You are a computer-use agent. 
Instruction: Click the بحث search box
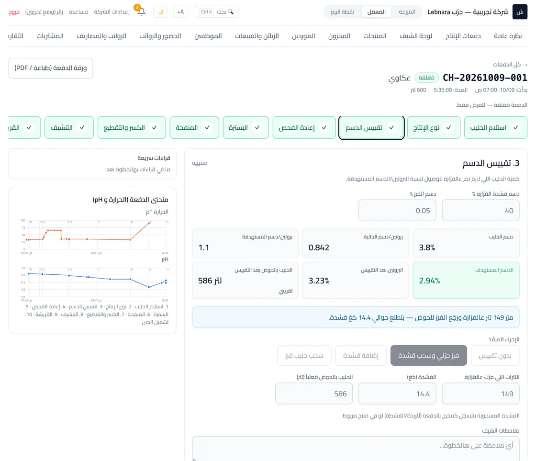click(216, 11)
